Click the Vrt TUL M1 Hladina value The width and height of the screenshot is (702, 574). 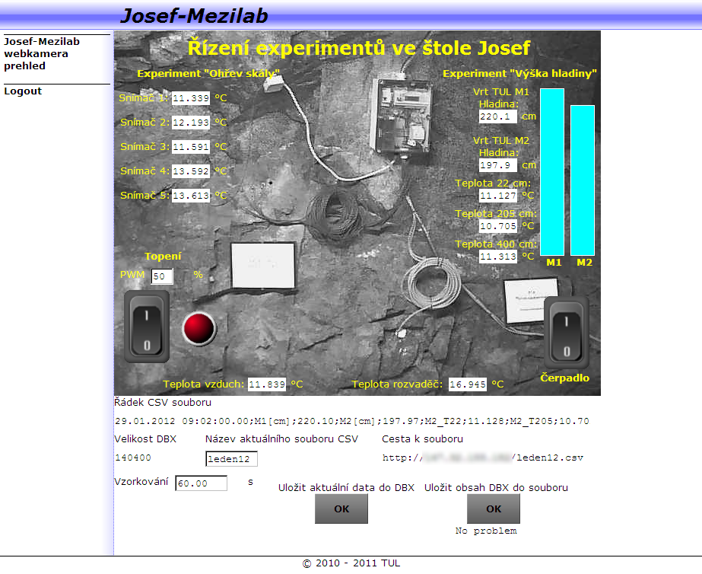[x=497, y=116]
